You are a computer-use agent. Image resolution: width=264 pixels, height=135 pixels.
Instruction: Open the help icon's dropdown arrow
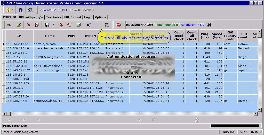tap(12, 10)
